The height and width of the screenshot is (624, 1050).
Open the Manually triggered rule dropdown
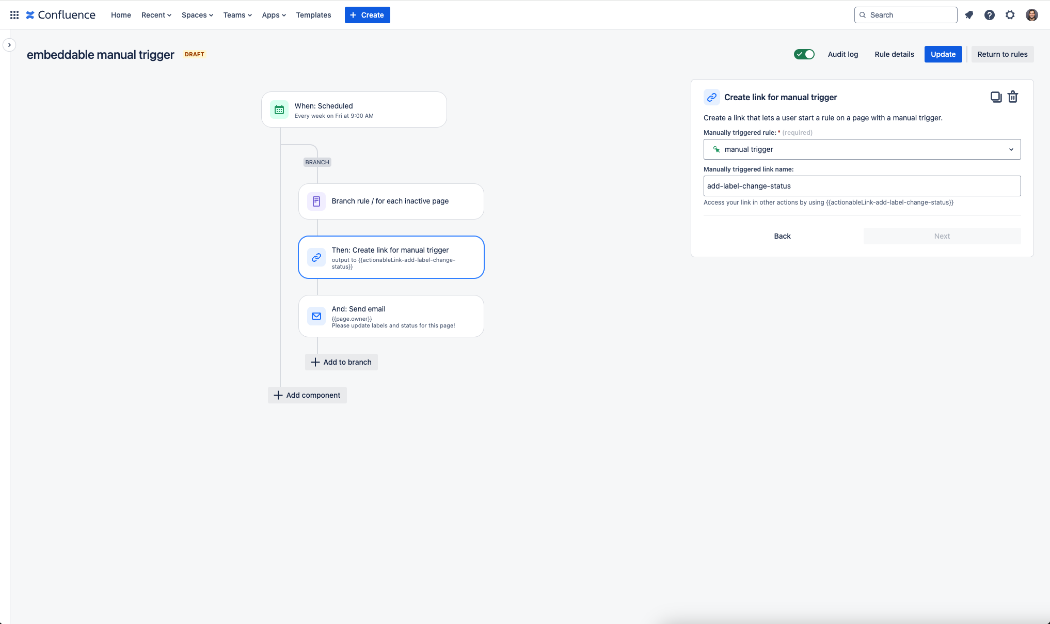pos(862,149)
